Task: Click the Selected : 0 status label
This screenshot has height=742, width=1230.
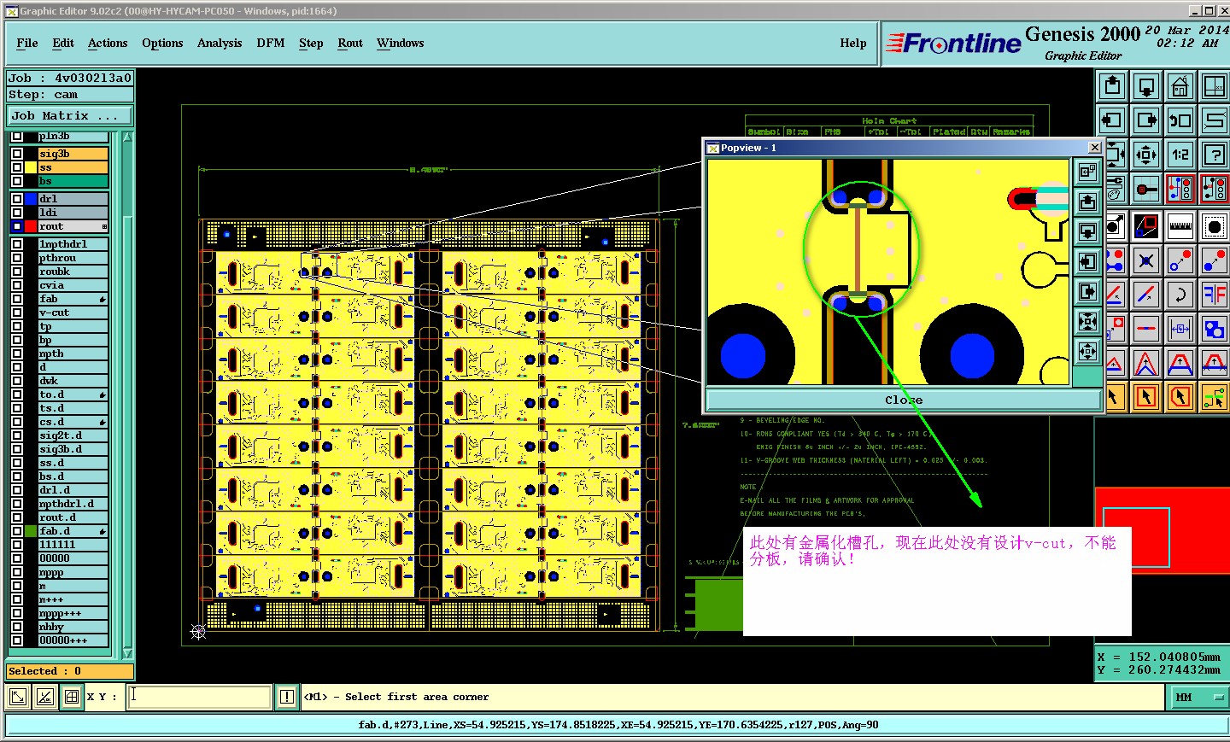Action: click(x=69, y=671)
